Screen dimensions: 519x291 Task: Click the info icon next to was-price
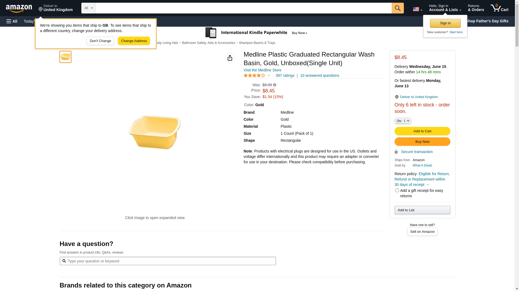click(275, 85)
